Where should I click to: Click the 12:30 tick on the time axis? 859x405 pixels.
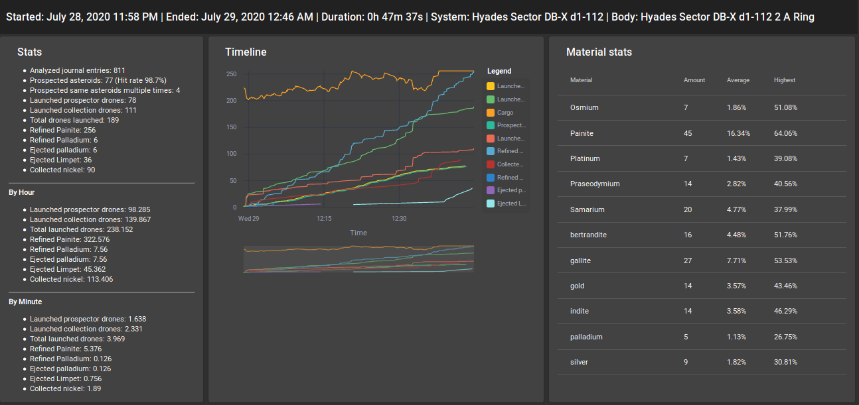click(399, 218)
